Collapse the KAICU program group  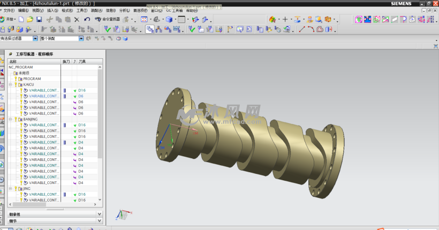pos(11,85)
